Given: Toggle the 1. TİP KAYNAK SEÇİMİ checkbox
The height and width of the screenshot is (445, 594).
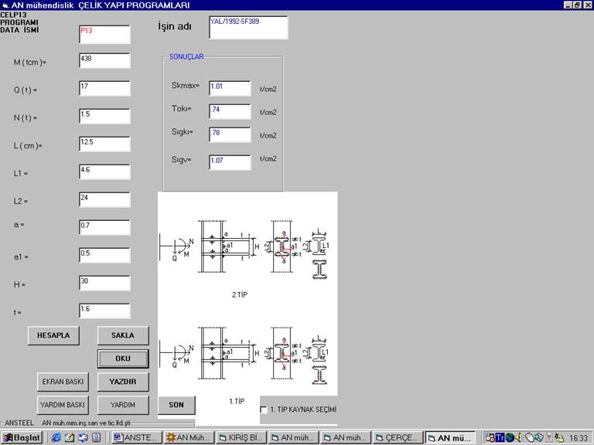Looking at the screenshot, I should pos(264,409).
